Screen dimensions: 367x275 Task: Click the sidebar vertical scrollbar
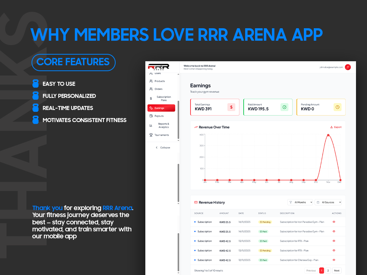pos(178,120)
